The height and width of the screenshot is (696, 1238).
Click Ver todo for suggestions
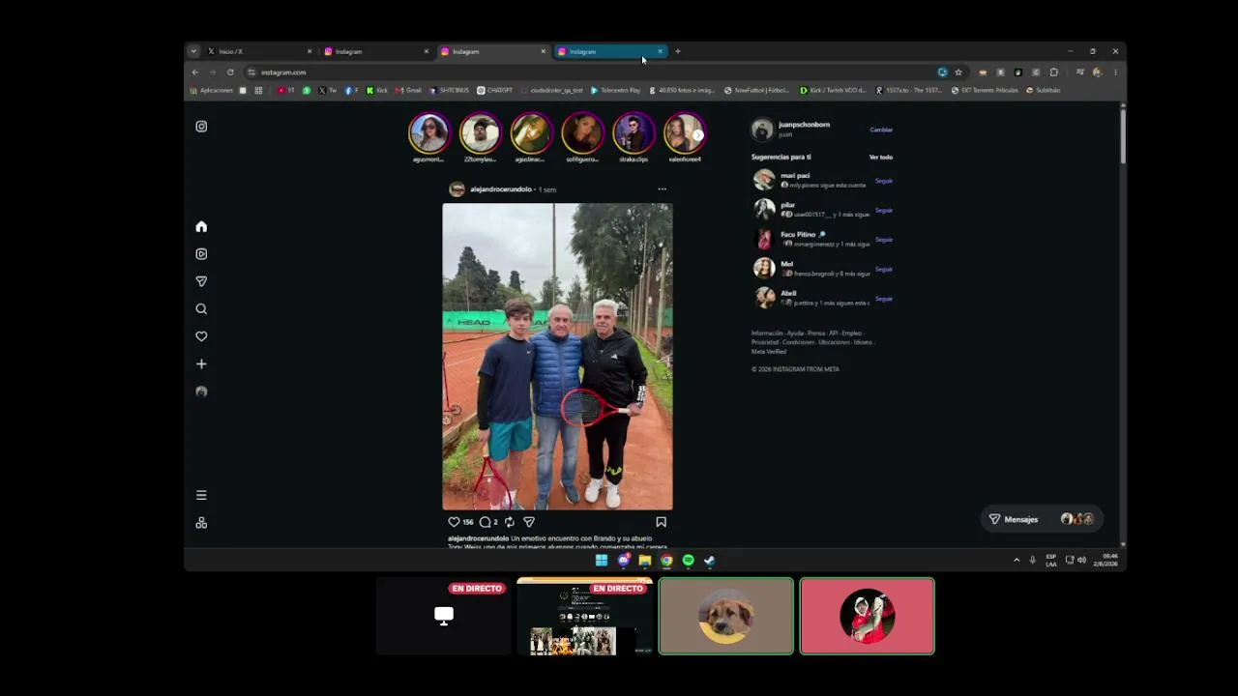click(x=881, y=157)
